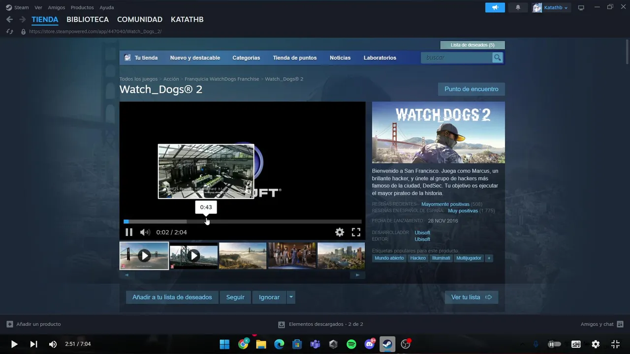Viewport: 630px width, 354px height.
Task: Open Mayormente positivas reviews link
Action: click(445, 204)
